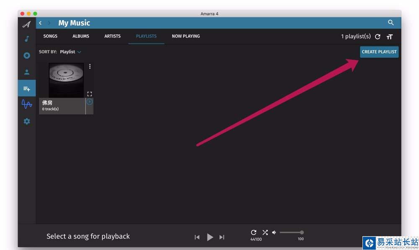Select the Playlists tab

pyautogui.click(x=146, y=36)
